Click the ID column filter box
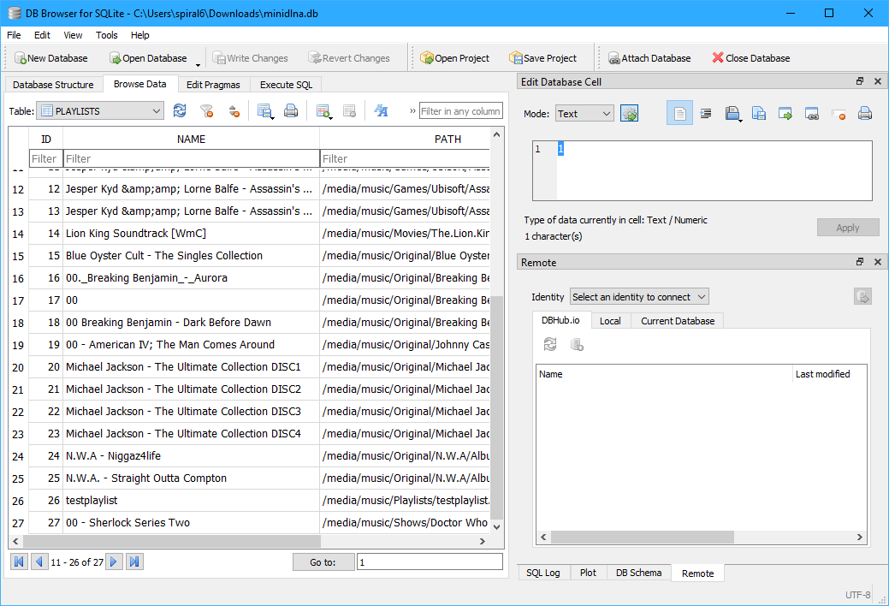Image resolution: width=889 pixels, height=606 pixels. pos(46,158)
